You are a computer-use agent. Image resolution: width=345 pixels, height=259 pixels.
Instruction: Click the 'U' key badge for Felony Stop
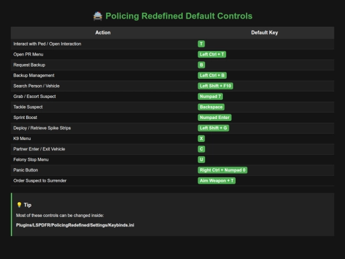pyautogui.click(x=201, y=159)
